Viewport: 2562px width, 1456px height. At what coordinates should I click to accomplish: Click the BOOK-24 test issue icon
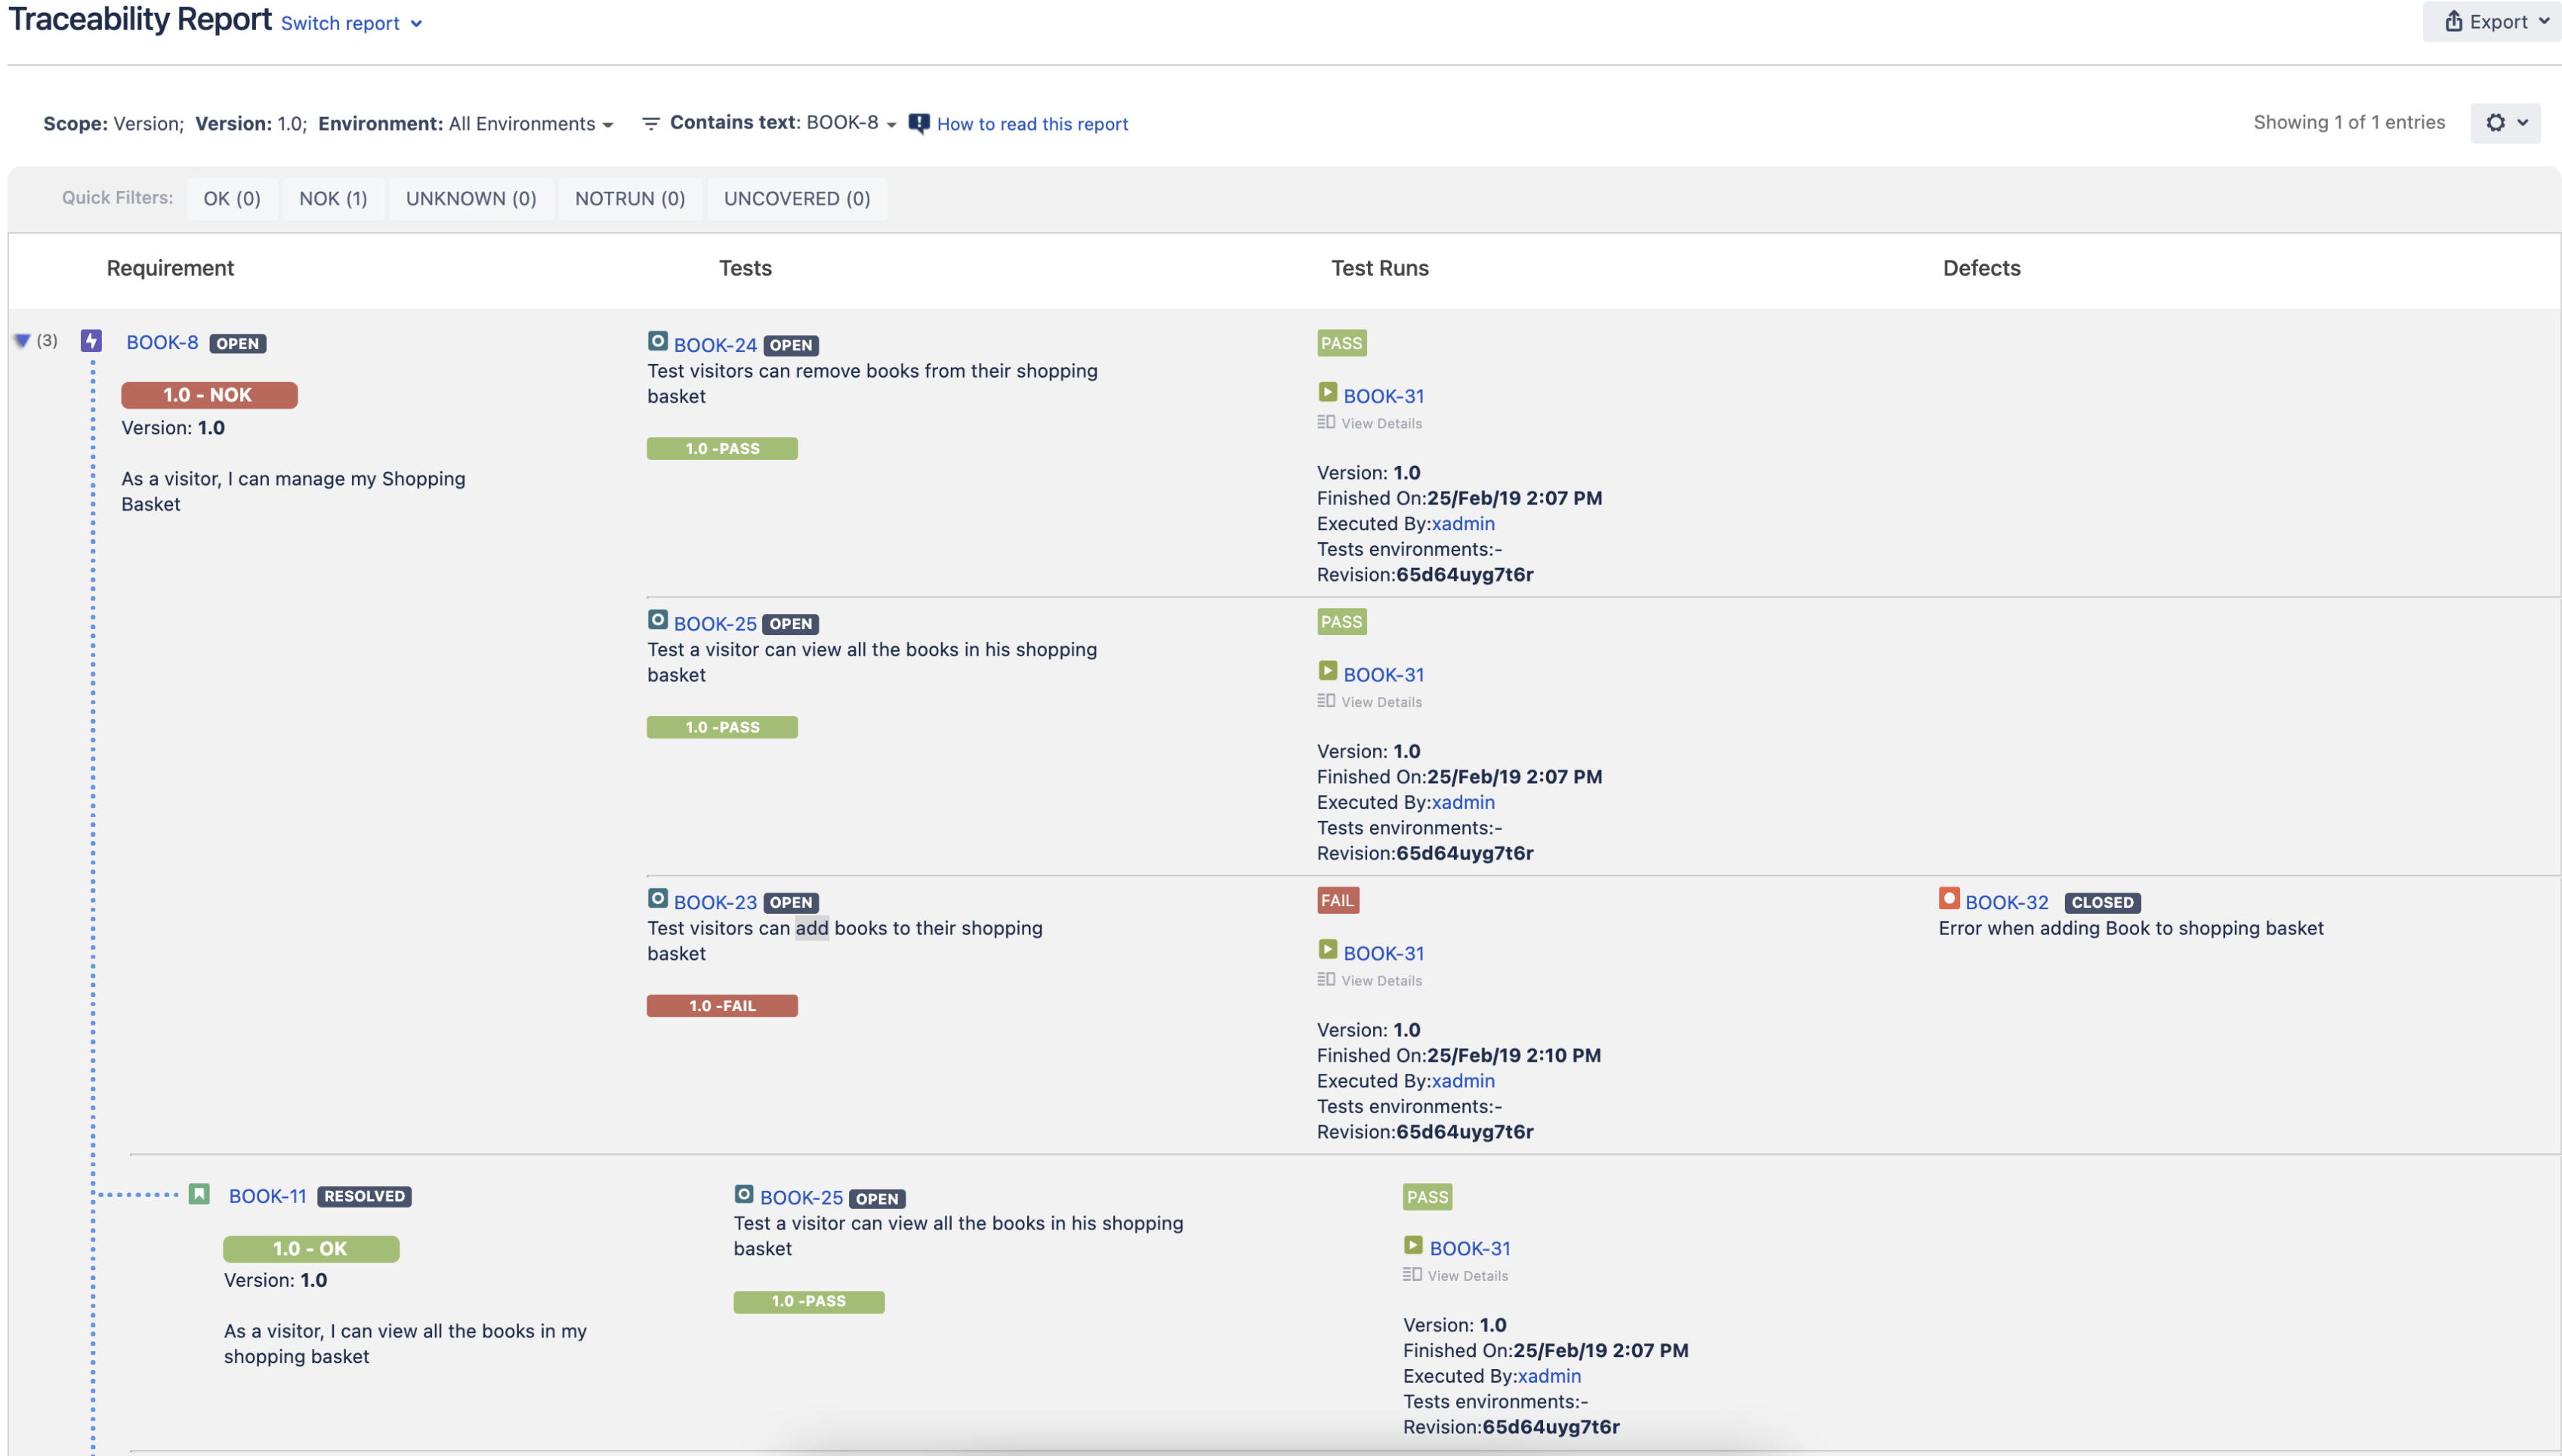click(x=657, y=342)
